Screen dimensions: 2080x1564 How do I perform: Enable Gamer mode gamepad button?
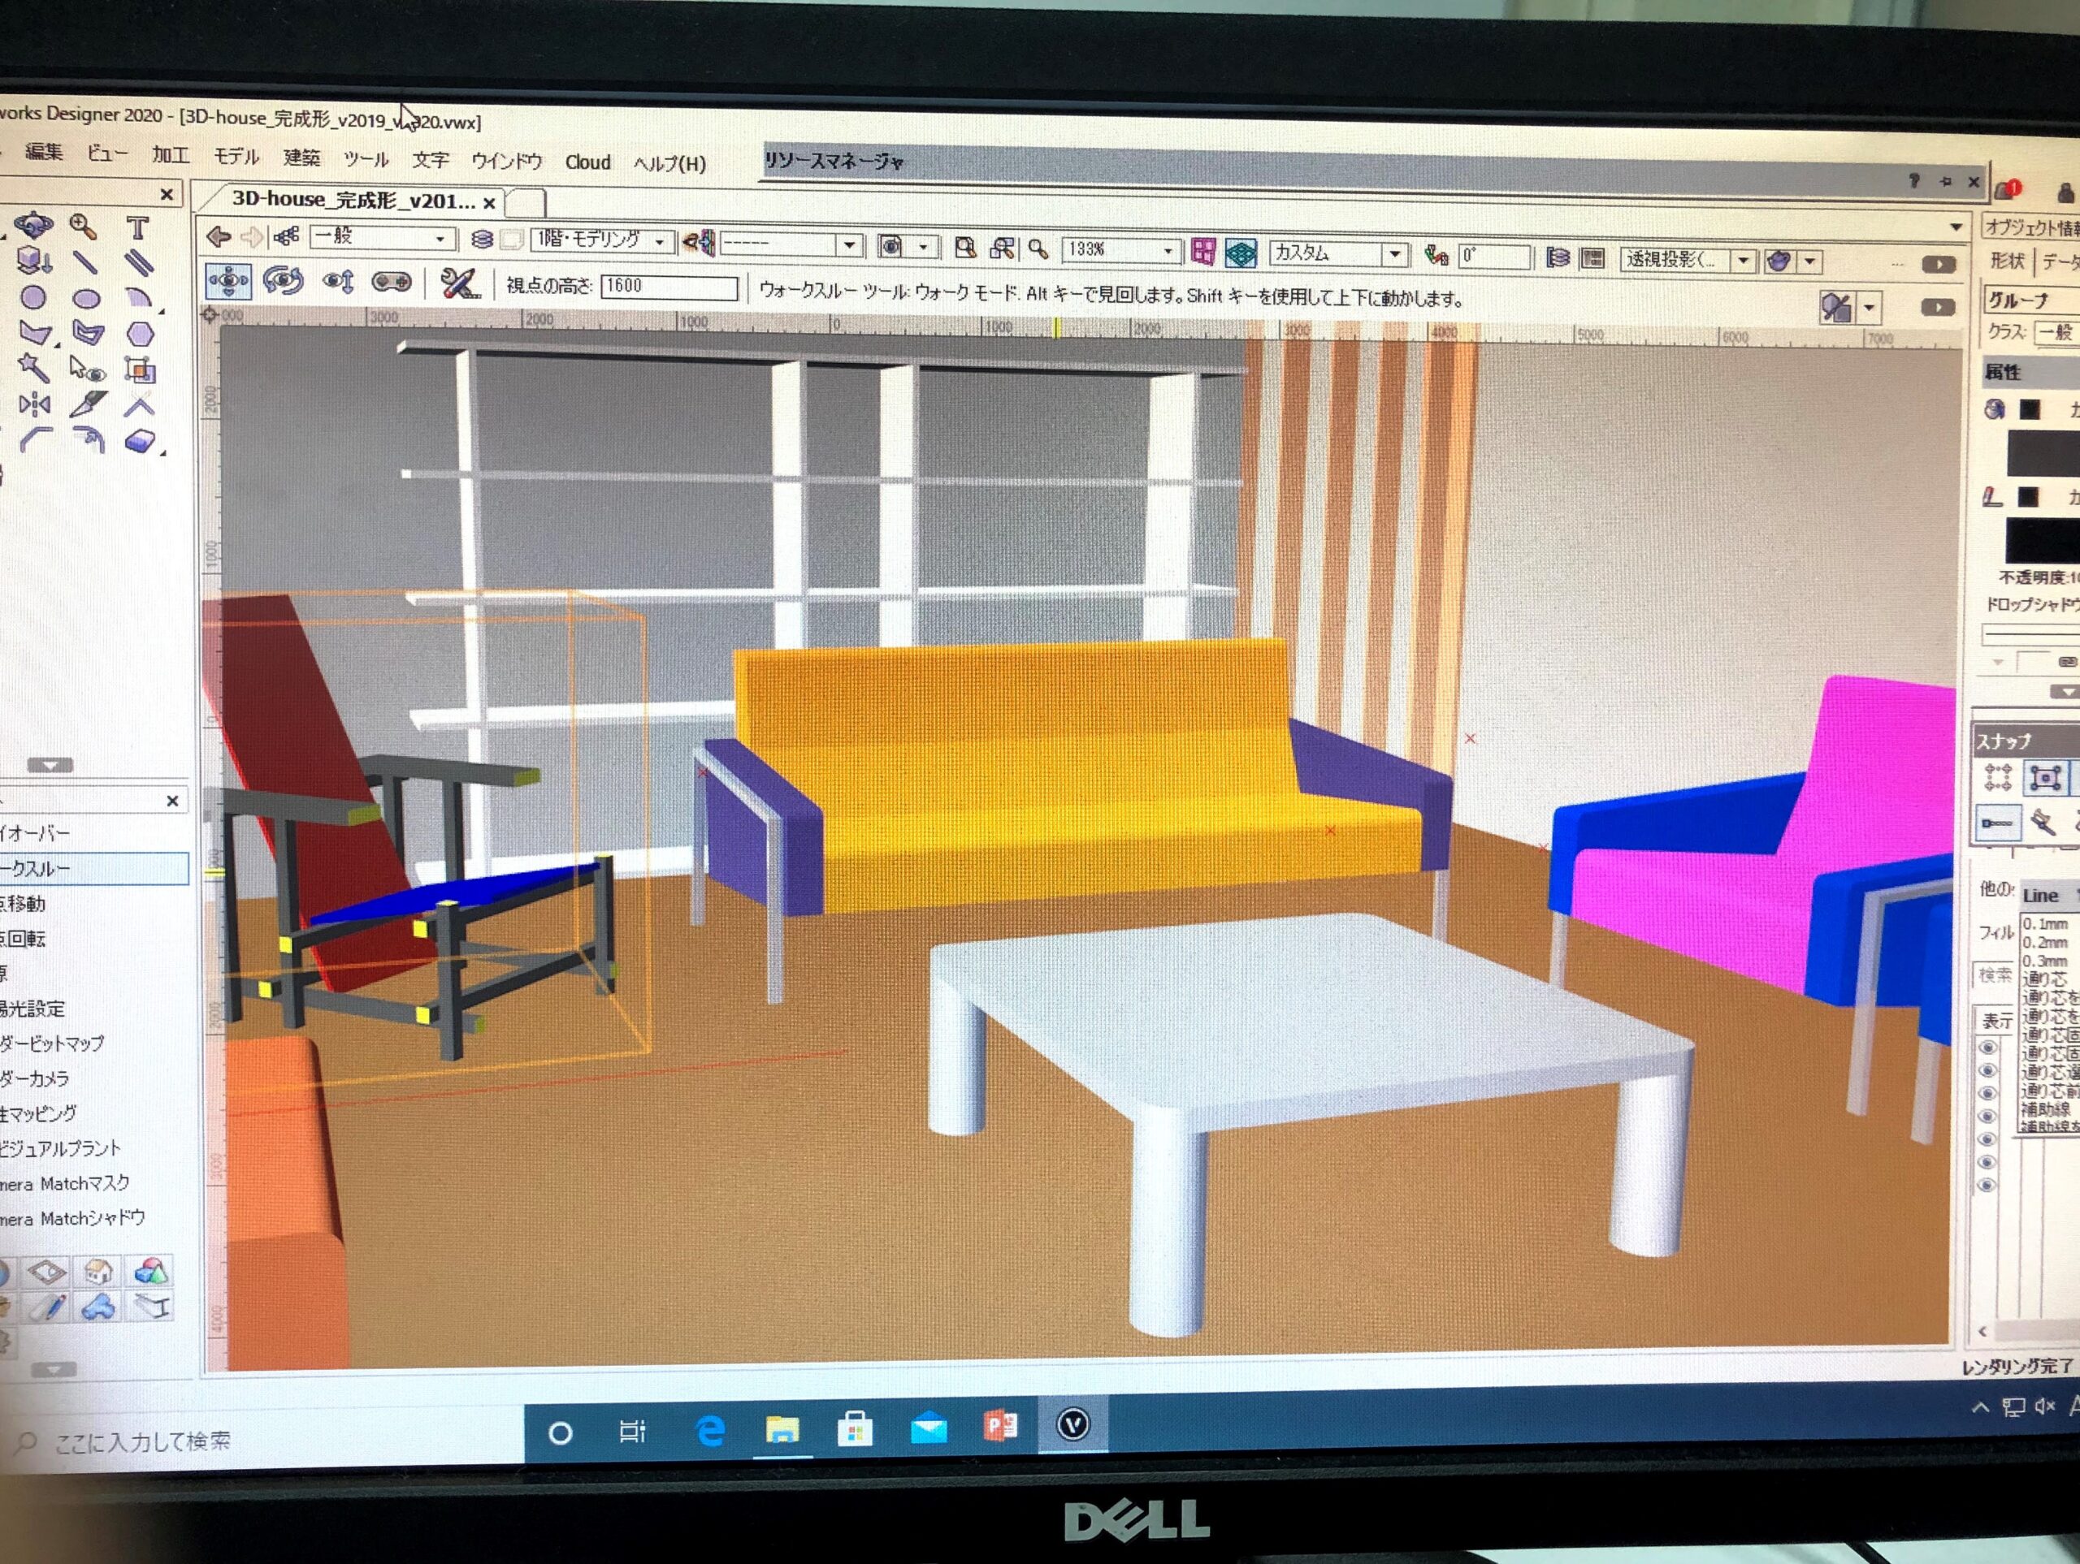click(x=391, y=282)
